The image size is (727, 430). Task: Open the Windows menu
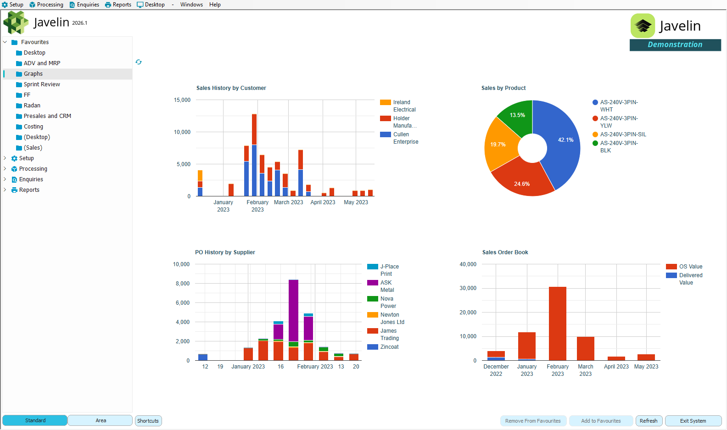click(x=191, y=5)
